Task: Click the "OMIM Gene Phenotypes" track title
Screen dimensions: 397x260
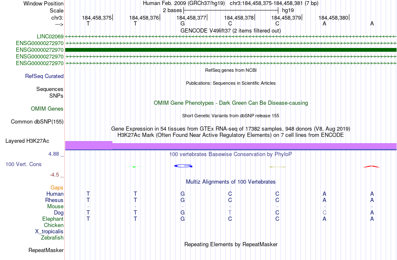Action: click(231, 103)
